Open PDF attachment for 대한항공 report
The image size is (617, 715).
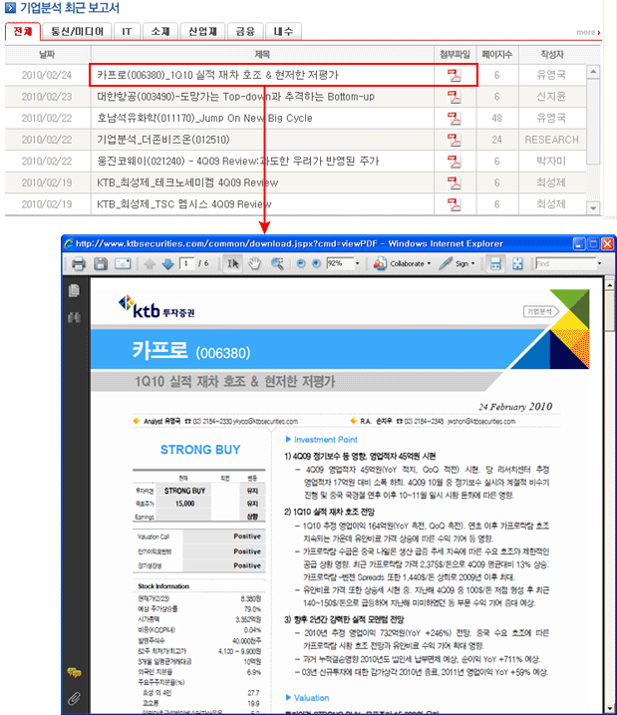(x=454, y=96)
